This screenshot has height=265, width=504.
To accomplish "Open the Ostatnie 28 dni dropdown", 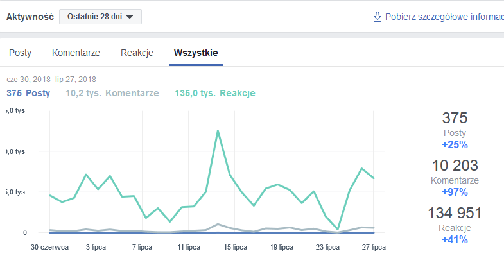I will coord(100,17).
